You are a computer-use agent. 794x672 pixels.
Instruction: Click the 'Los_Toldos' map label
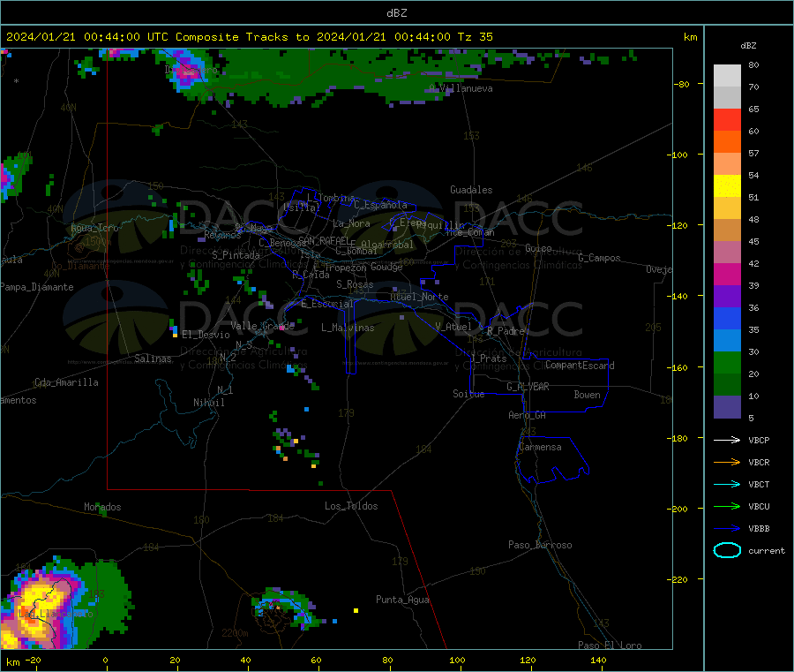[x=351, y=506]
